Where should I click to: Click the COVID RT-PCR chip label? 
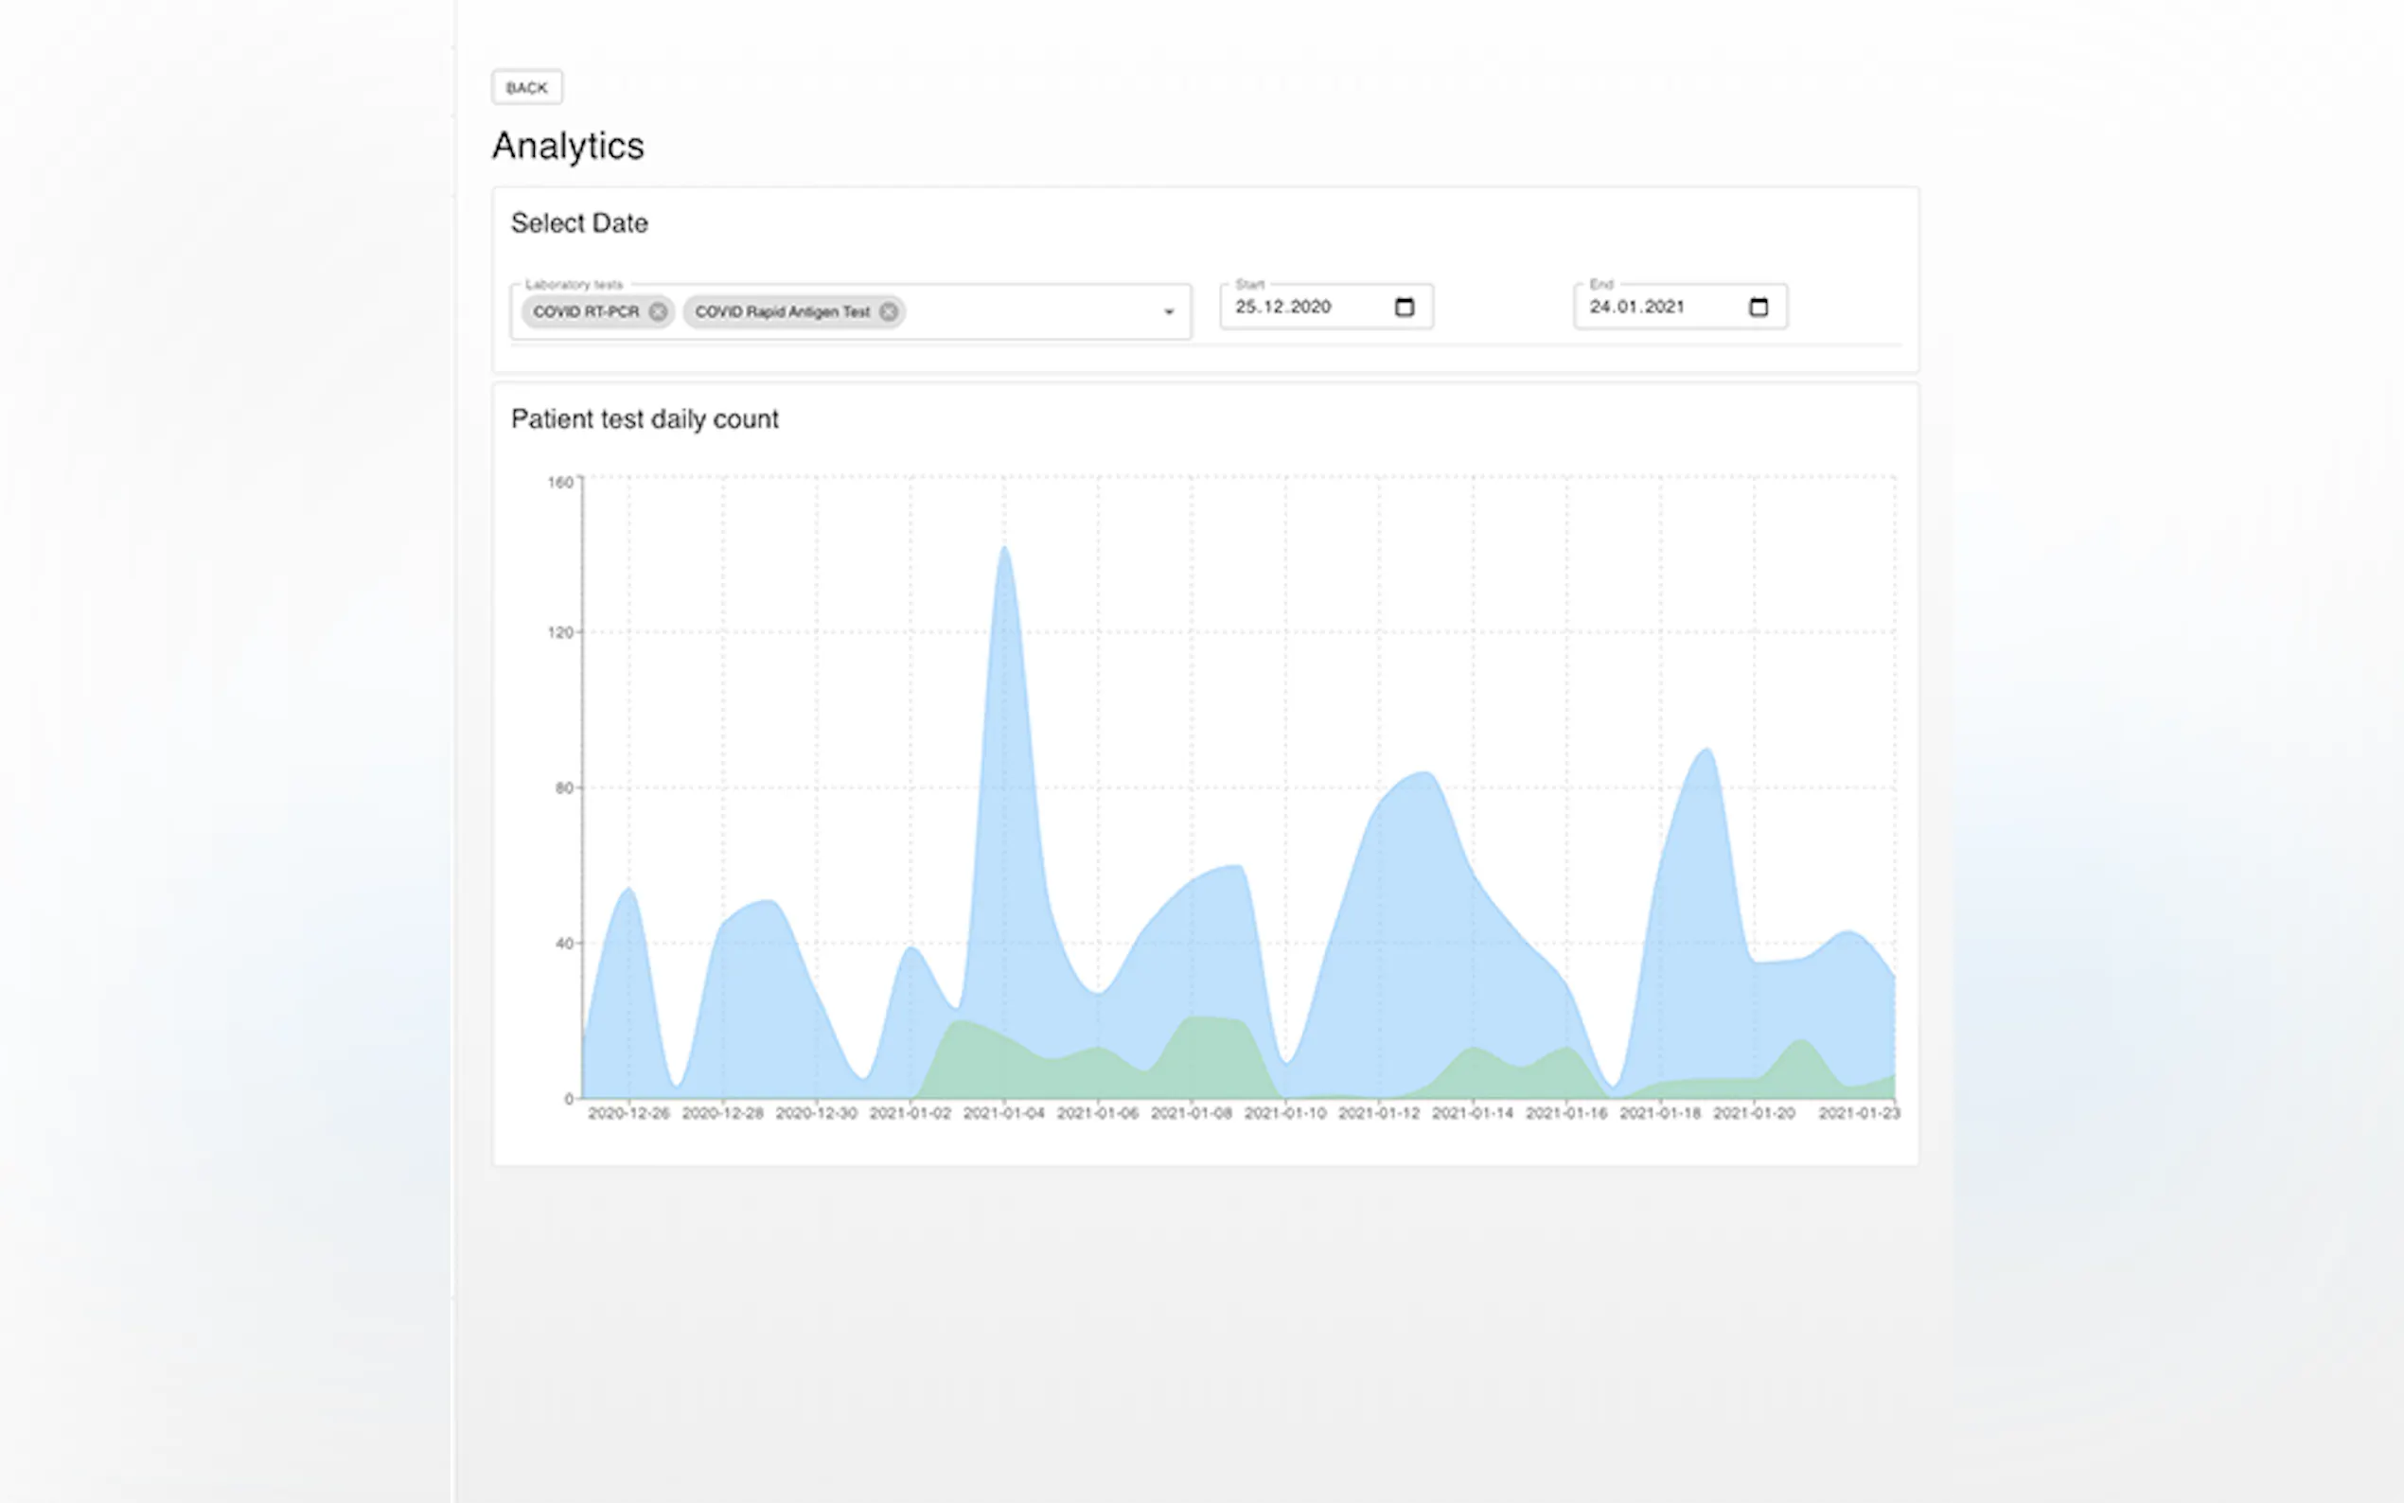pyautogui.click(x=585, y=312)
